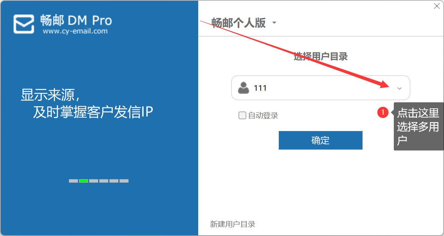Open the 新建用户目录 link
The image size is (444, 236).
pyautogui.click(x=233, y=224)
